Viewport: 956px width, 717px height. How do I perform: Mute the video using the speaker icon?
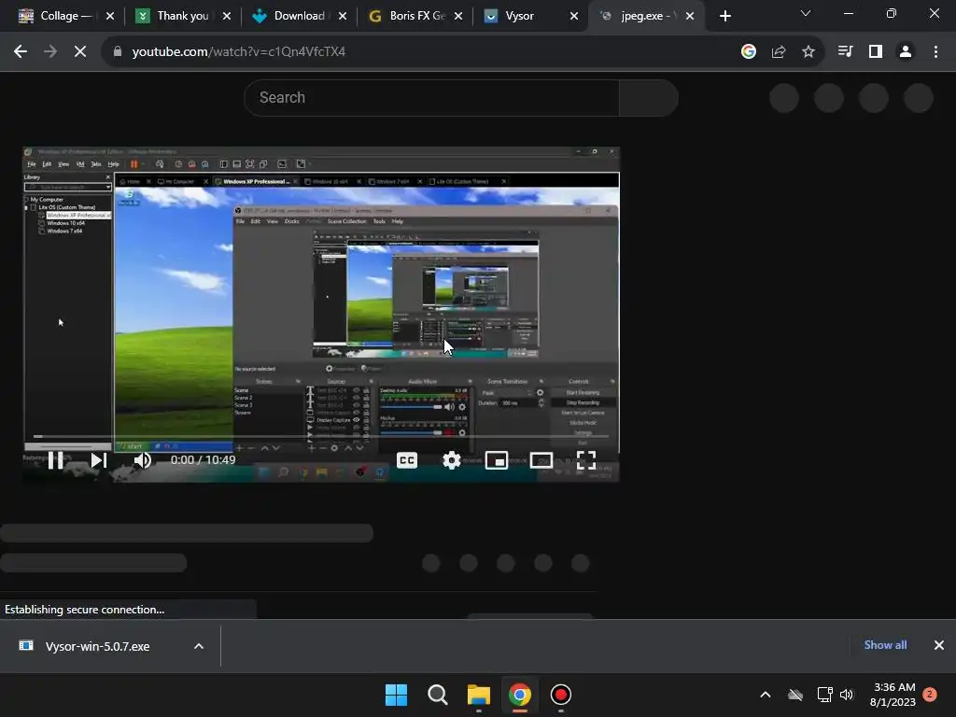point(143,460)
